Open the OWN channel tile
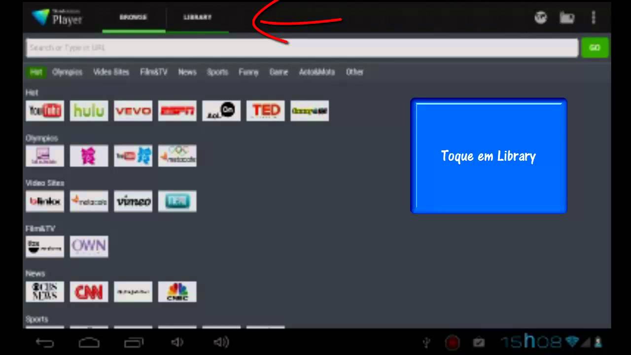The image size is (631, 355). (89, 246)
